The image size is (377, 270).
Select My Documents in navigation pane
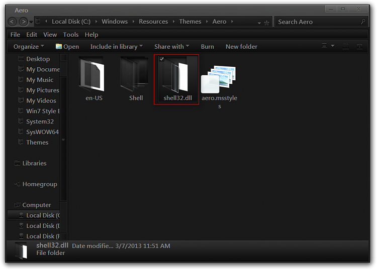click(43, 70)
